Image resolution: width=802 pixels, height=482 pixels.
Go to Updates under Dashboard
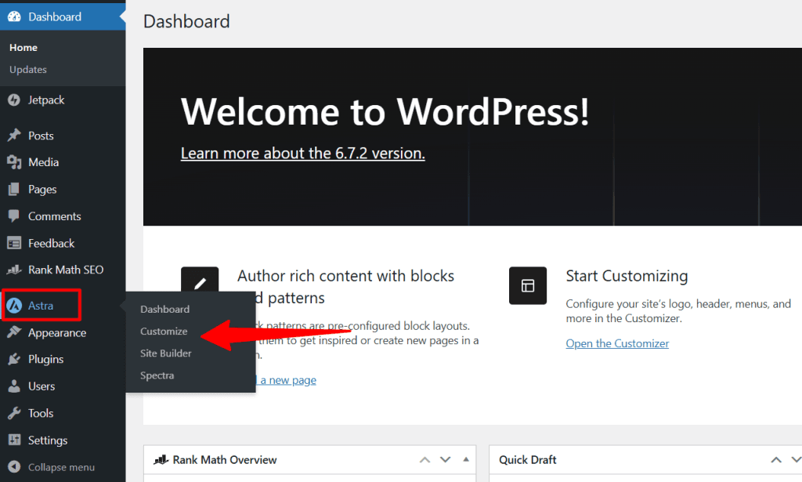coord(28,70)
